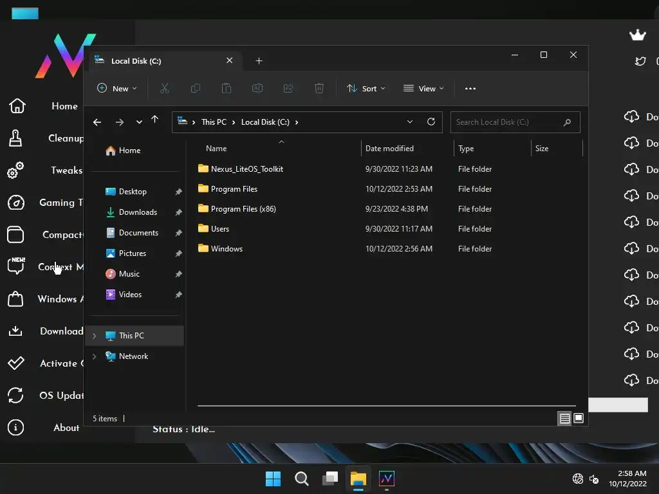Click the chevron after Local Disk (C:) breadcrumb
The width and height of the screenshot is (659, 494).
click(x=297, y=122)
